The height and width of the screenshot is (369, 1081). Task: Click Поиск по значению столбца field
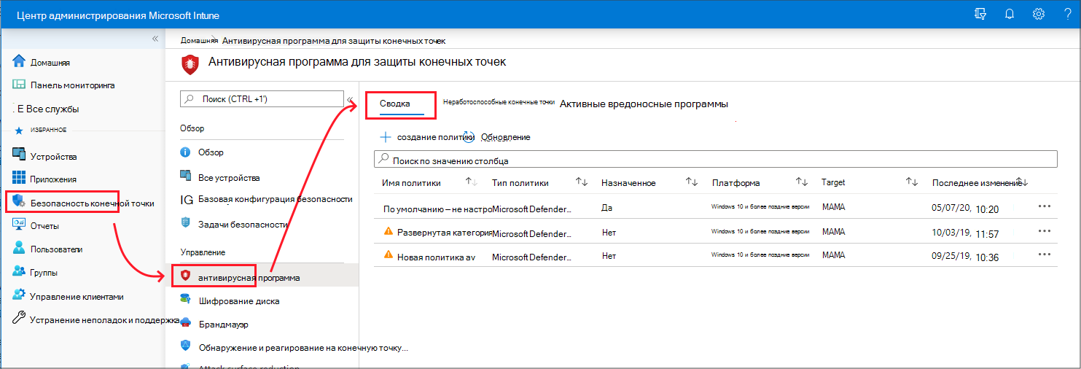715,159
